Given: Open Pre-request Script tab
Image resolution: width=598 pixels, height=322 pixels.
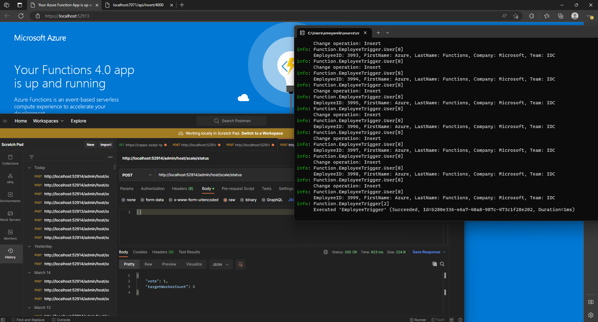Looking at the screenshot, I should click(x=238, y=189).
